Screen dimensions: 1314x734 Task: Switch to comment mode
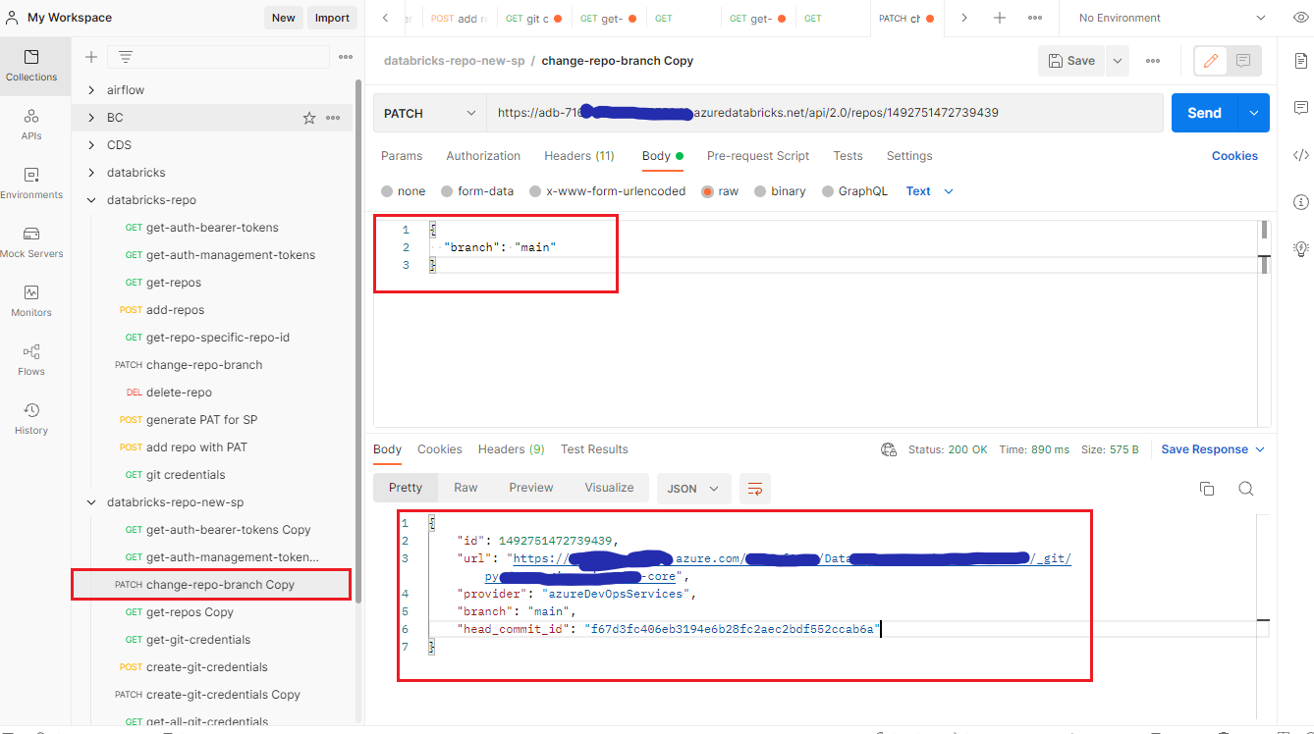click(x=1243, y=61)
